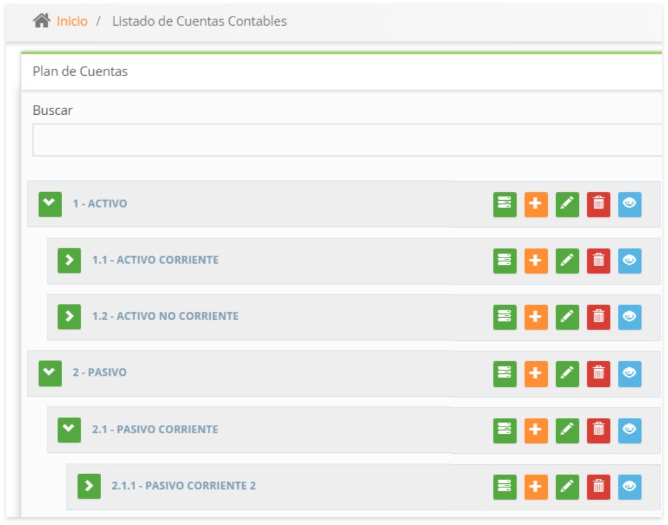The image size is (668, 525).
Task: Delete the 2.1 - PASIVO CORRIENTE account
Action: pyautogui.click(x=599, y=431)
